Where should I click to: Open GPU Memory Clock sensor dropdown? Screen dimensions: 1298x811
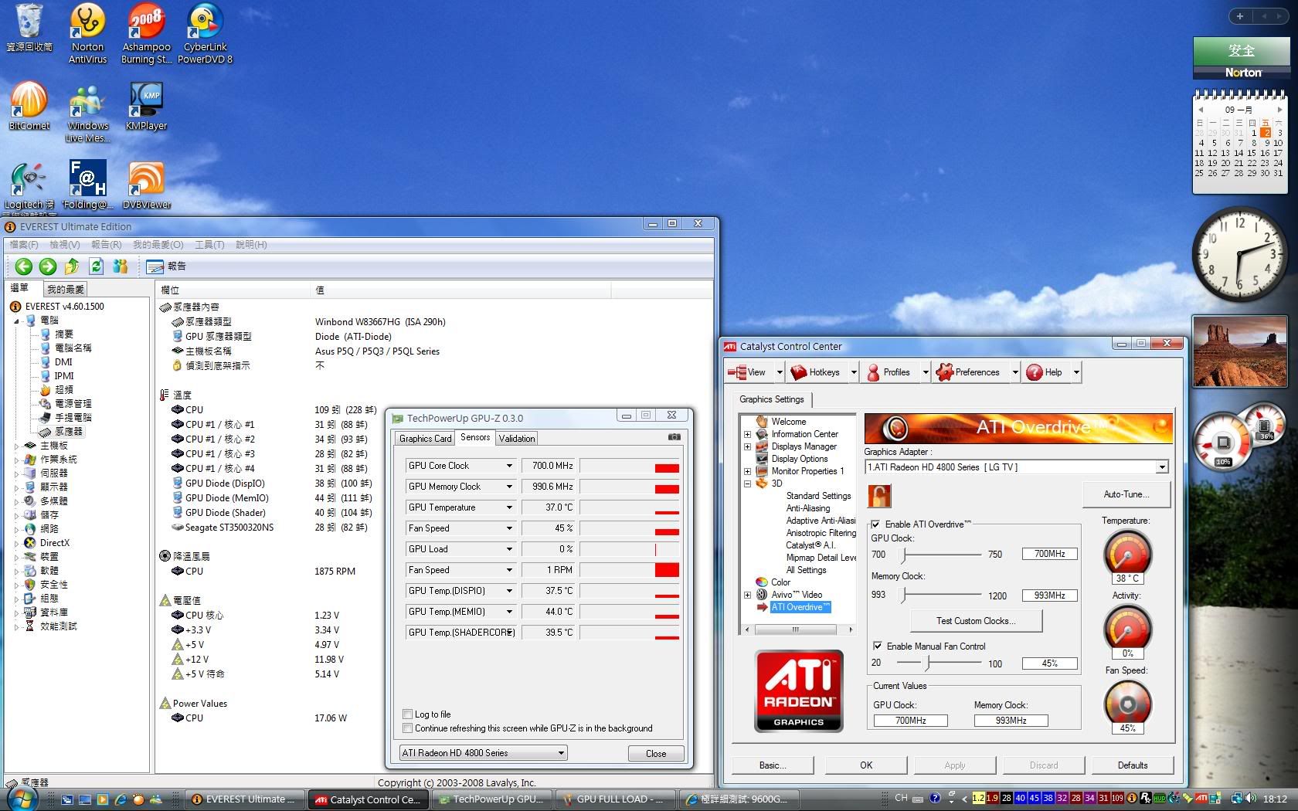point(509,487)
